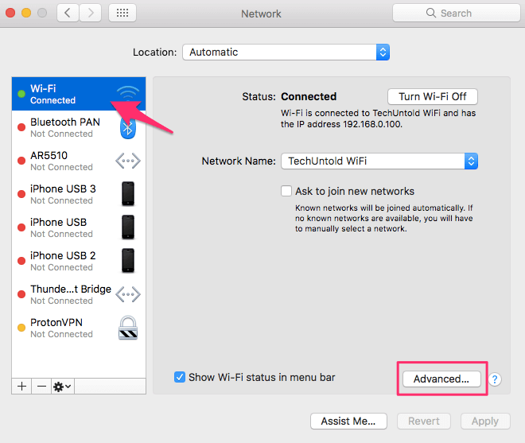
Task: Remove selected service with minus button
Action: [41, 387]
